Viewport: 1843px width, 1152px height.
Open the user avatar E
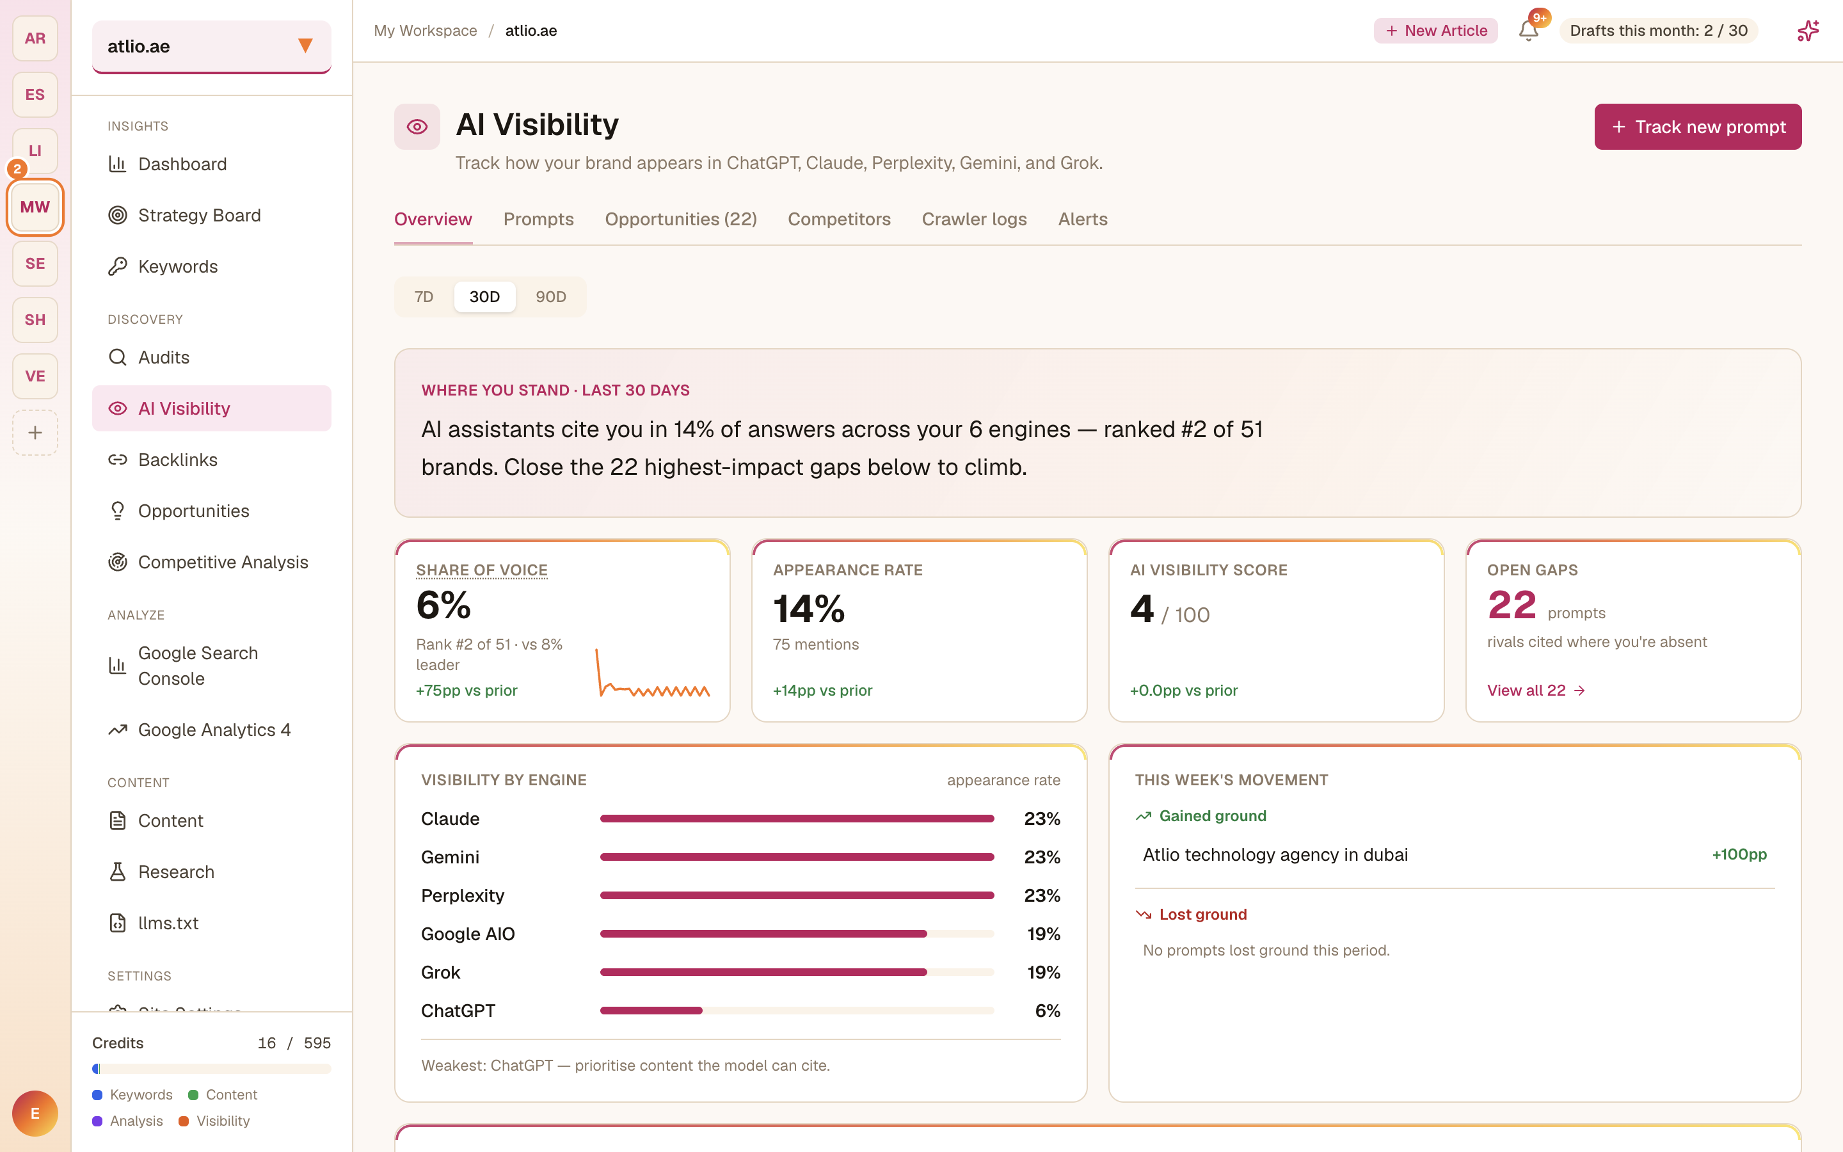point(35,1113)
